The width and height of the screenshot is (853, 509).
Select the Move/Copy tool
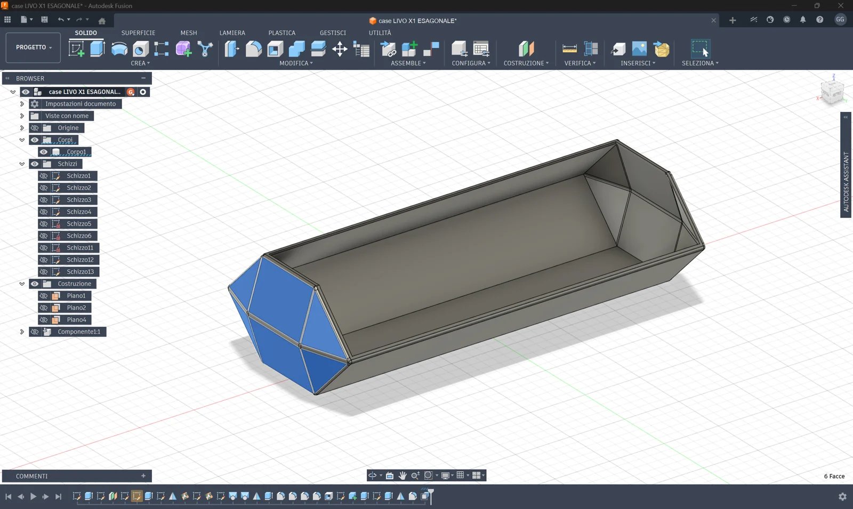[x=340, y=49]
